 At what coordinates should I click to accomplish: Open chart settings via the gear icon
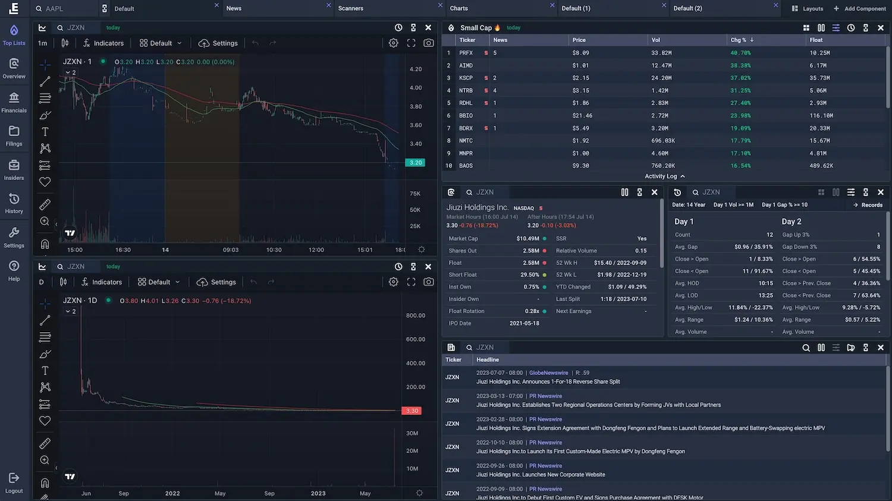392,43
